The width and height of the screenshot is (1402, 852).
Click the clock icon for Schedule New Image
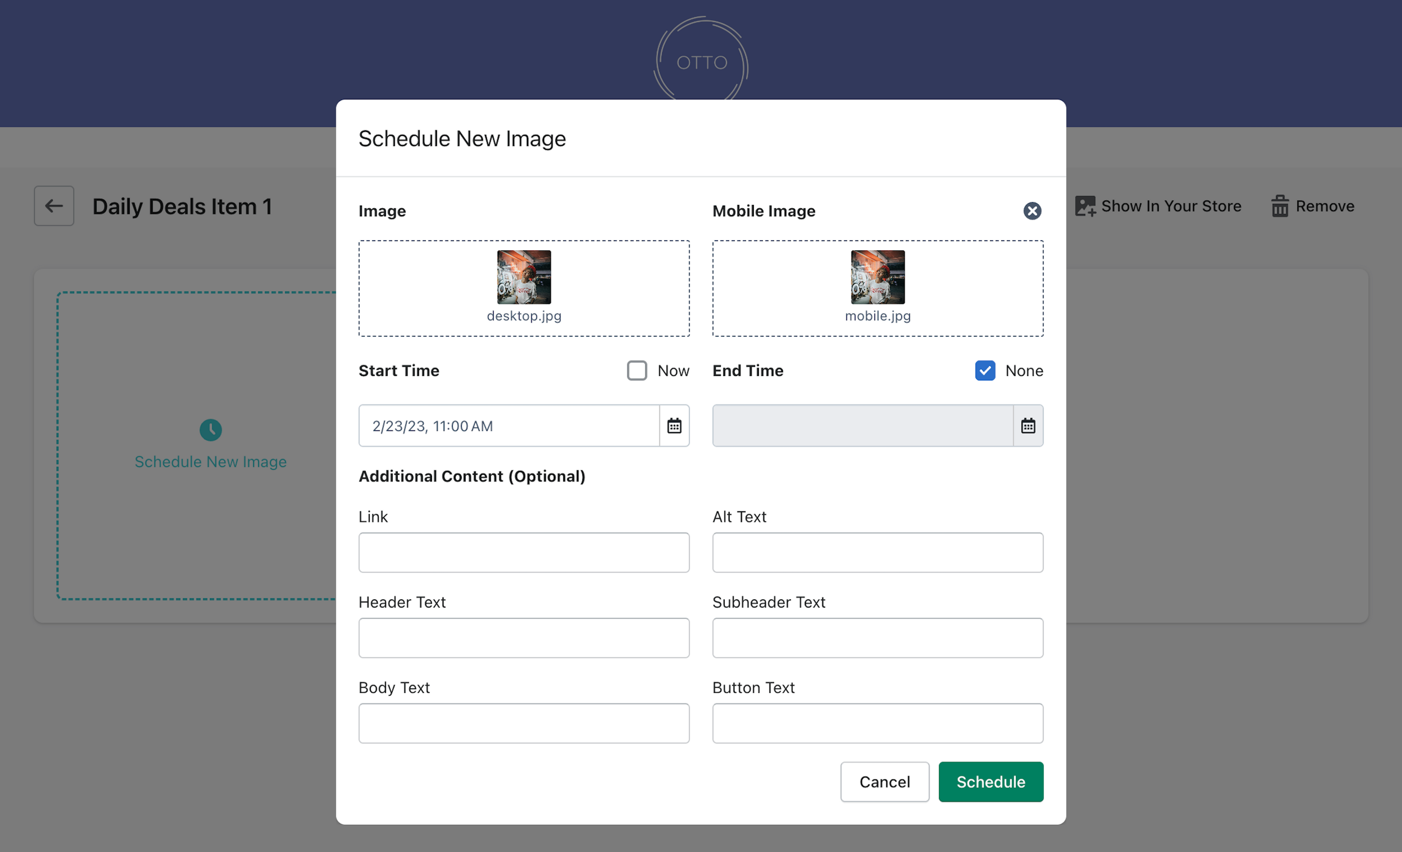211,430
